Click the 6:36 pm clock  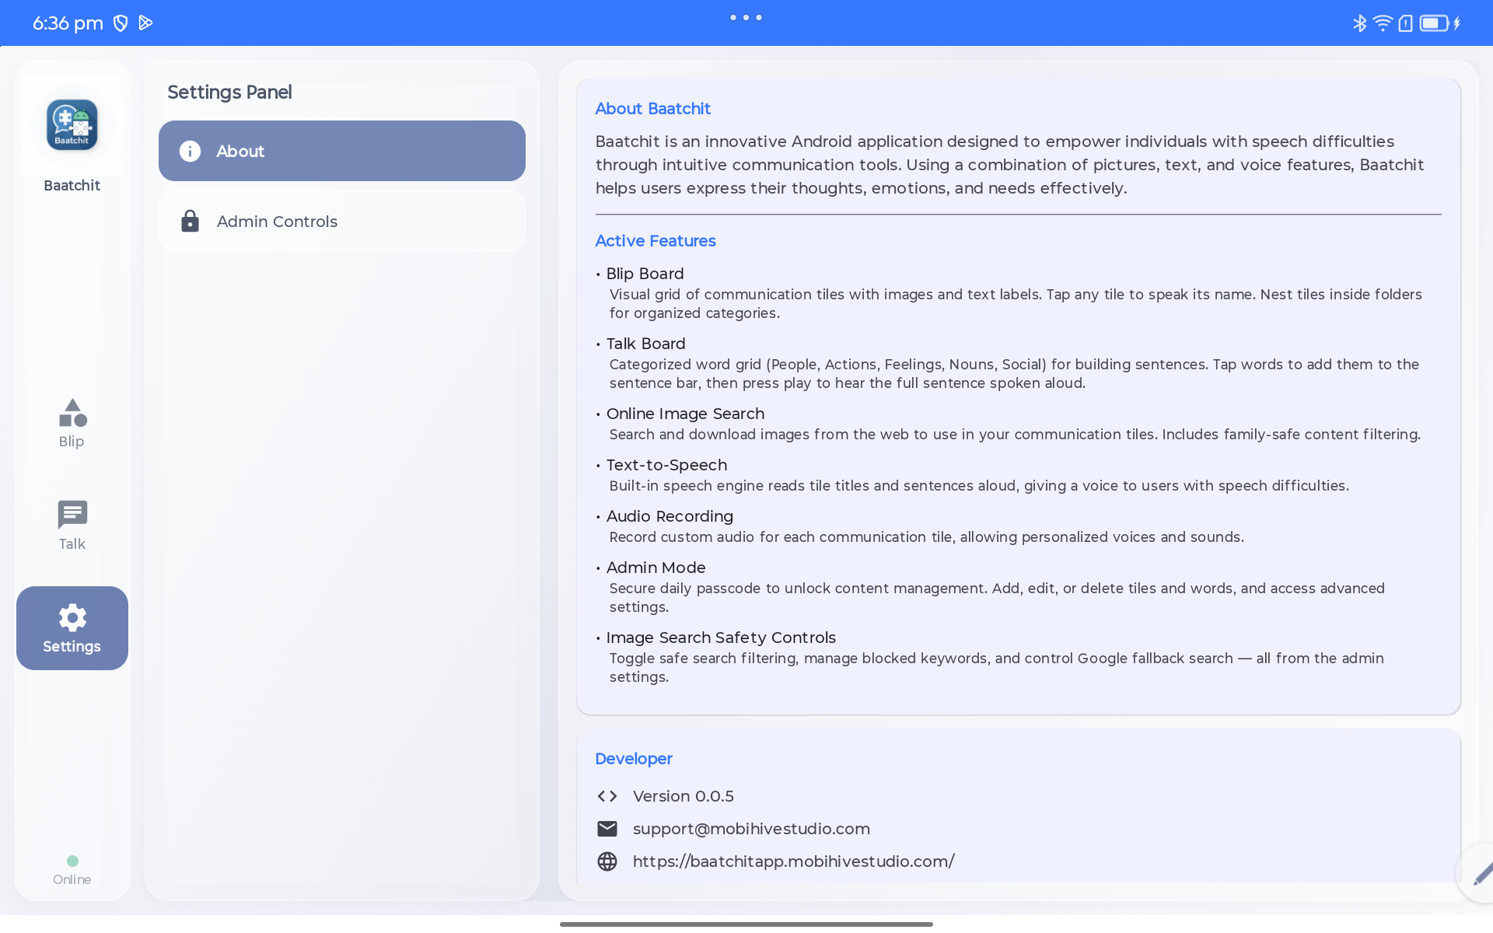pyautogui.click(x=68, y=23)
